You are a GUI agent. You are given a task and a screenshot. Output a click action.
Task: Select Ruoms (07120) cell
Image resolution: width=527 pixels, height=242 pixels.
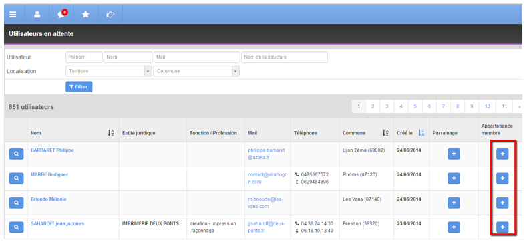(359, 174)
